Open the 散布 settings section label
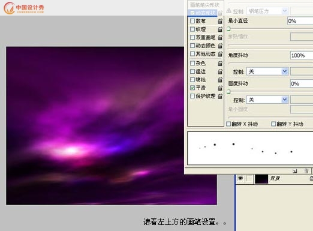 point(200,21)
